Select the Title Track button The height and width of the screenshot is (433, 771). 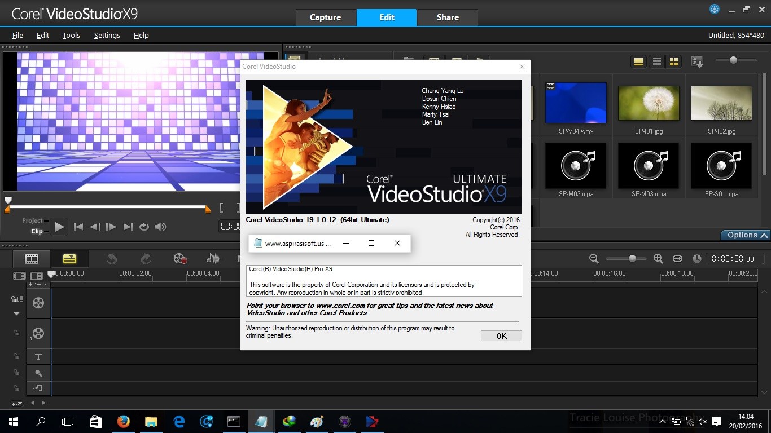(x=38, y=357)
